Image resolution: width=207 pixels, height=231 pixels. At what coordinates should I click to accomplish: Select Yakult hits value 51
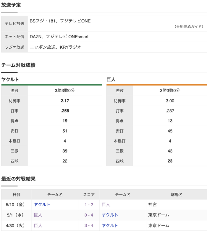(x=65, y=131)
